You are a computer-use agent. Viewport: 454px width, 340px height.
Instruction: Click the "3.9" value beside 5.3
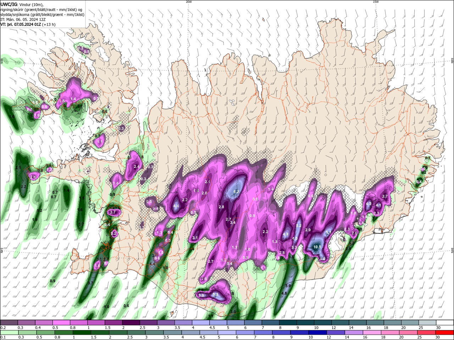pos(201,295)
